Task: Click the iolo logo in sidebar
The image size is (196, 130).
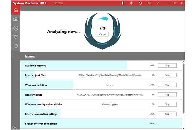Action: point(15,127)
